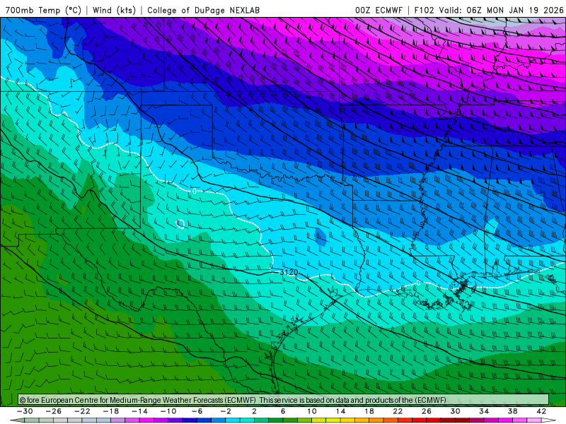Click the positive '14' color scale label
566x424 pixels.
(x=341, y=411)
